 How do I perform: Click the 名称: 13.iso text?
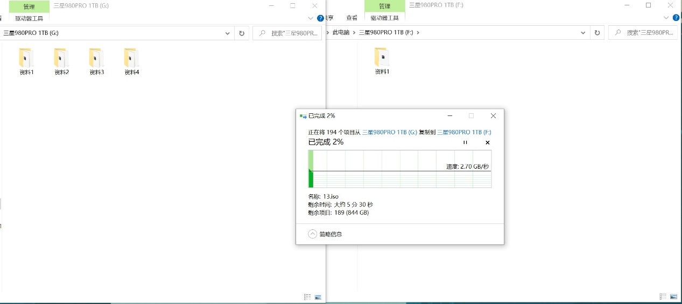pos(323,197)
